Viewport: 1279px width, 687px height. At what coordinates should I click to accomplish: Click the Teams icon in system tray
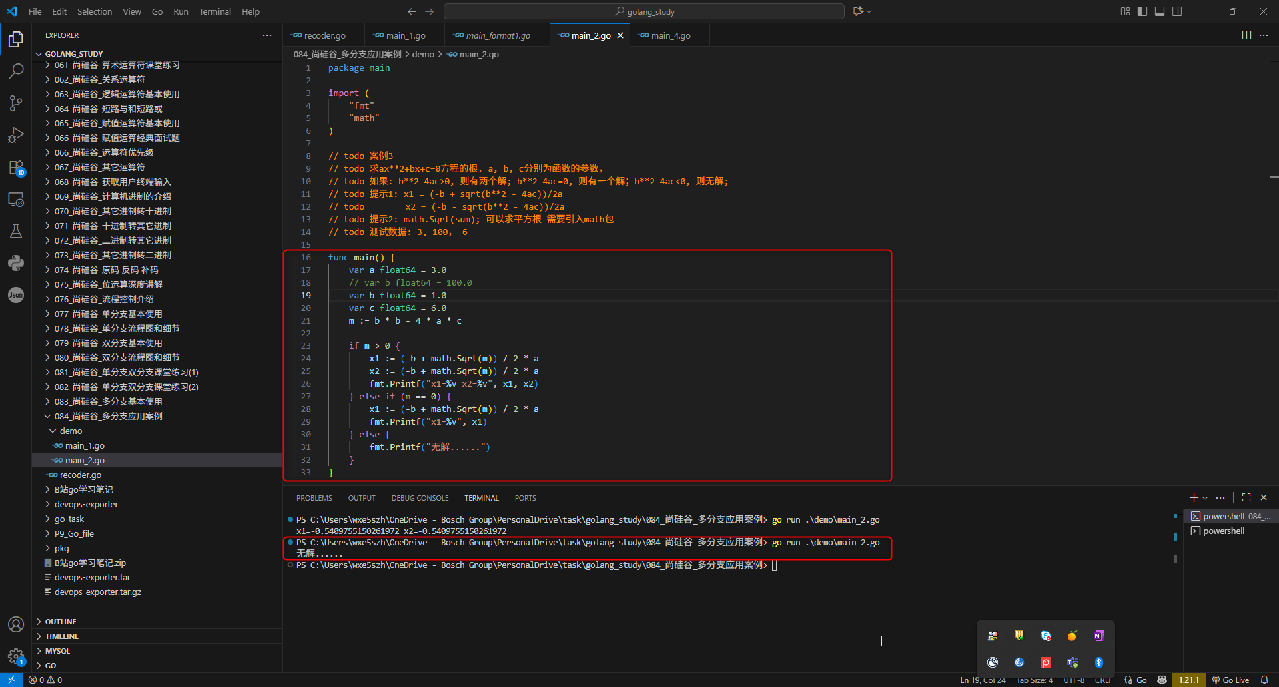click(1072, 662)
